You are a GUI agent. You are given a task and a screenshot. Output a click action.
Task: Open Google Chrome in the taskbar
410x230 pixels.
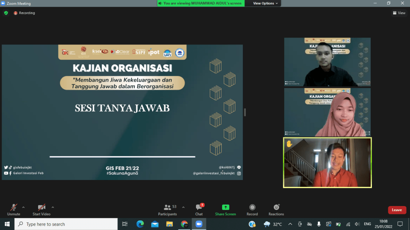coord(184,224)
